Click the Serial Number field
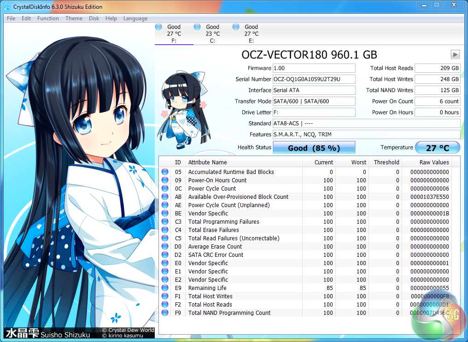This screenshot has width=468, height=342. (x=314, y=79)
